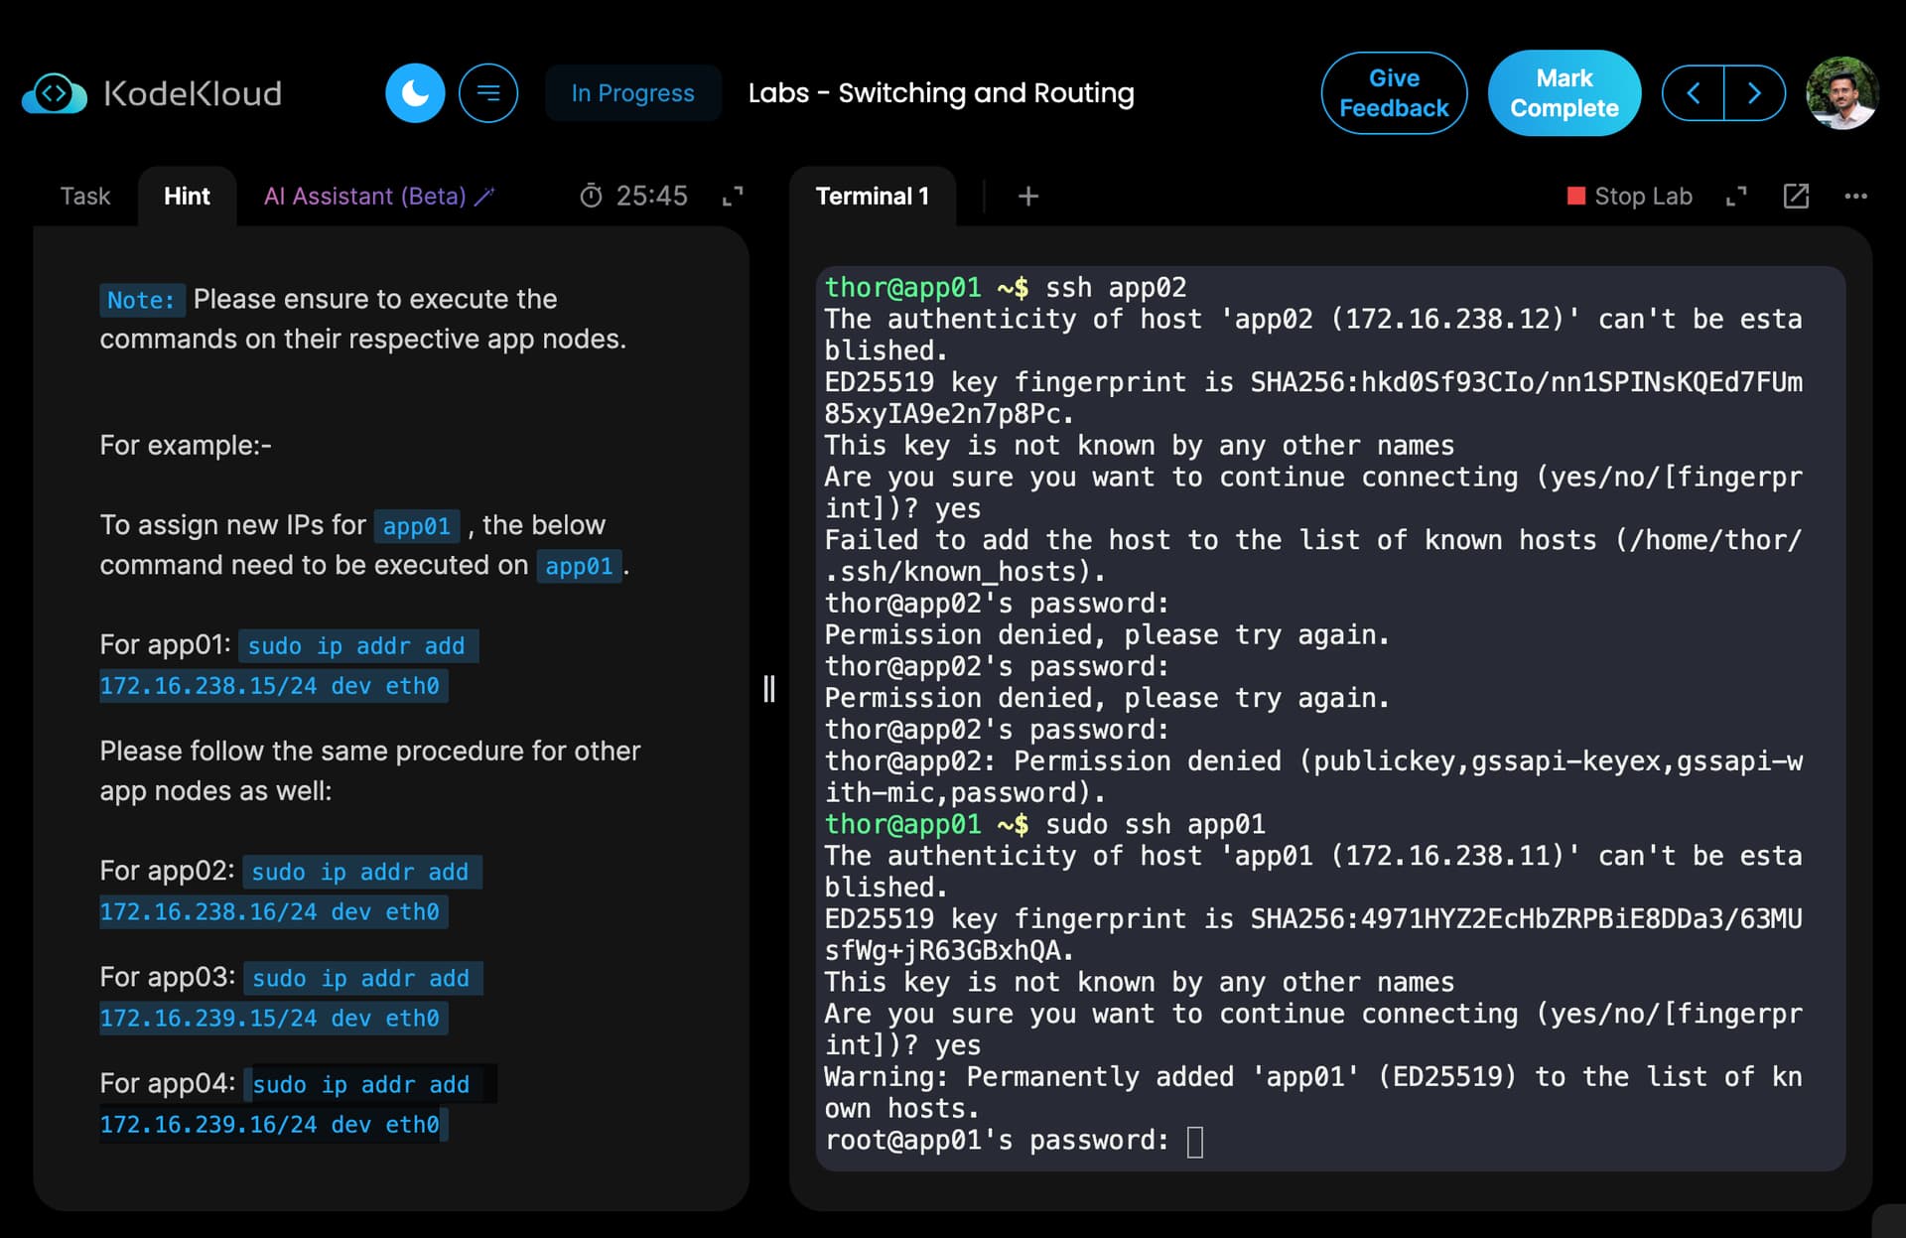Click the In Progress status badge
1906x1238 pixels.
tap(632, 93)
